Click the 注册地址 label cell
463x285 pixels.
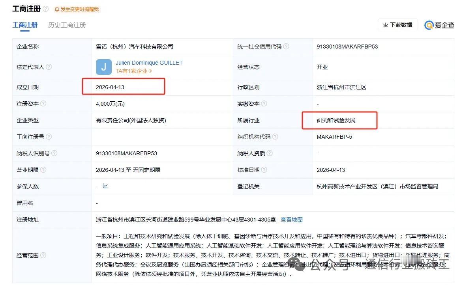pos(52,220)
